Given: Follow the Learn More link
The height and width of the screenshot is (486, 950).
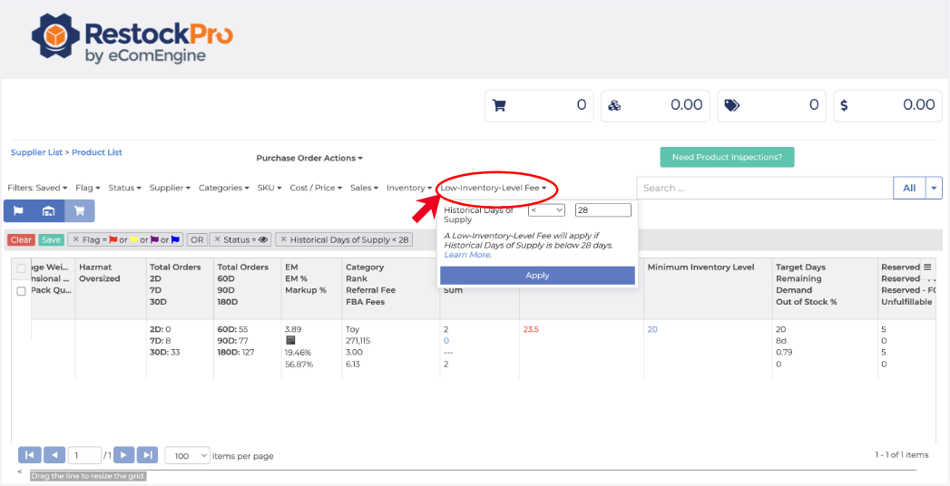Looking at the screenshot, I should (467, 255).
